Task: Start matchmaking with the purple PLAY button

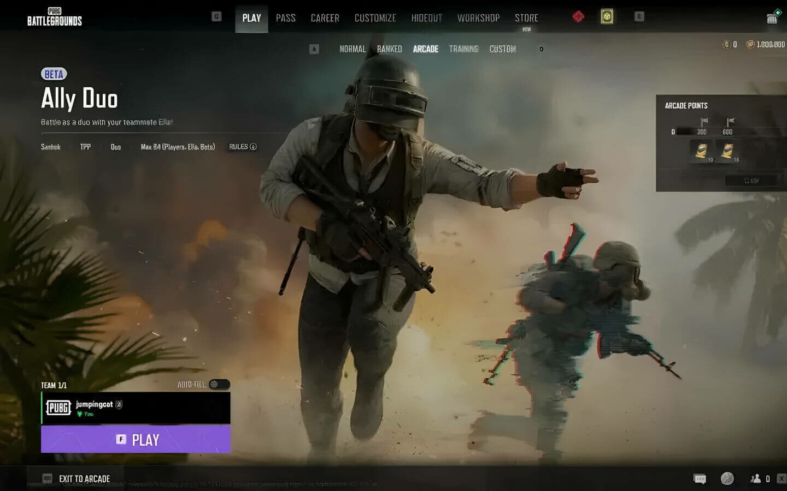Action: coord(136,439)
